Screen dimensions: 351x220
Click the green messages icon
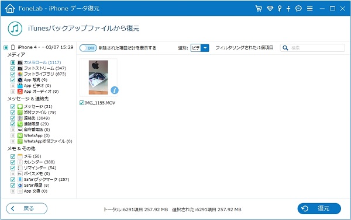pyautogui.click(x=20, y=107)
